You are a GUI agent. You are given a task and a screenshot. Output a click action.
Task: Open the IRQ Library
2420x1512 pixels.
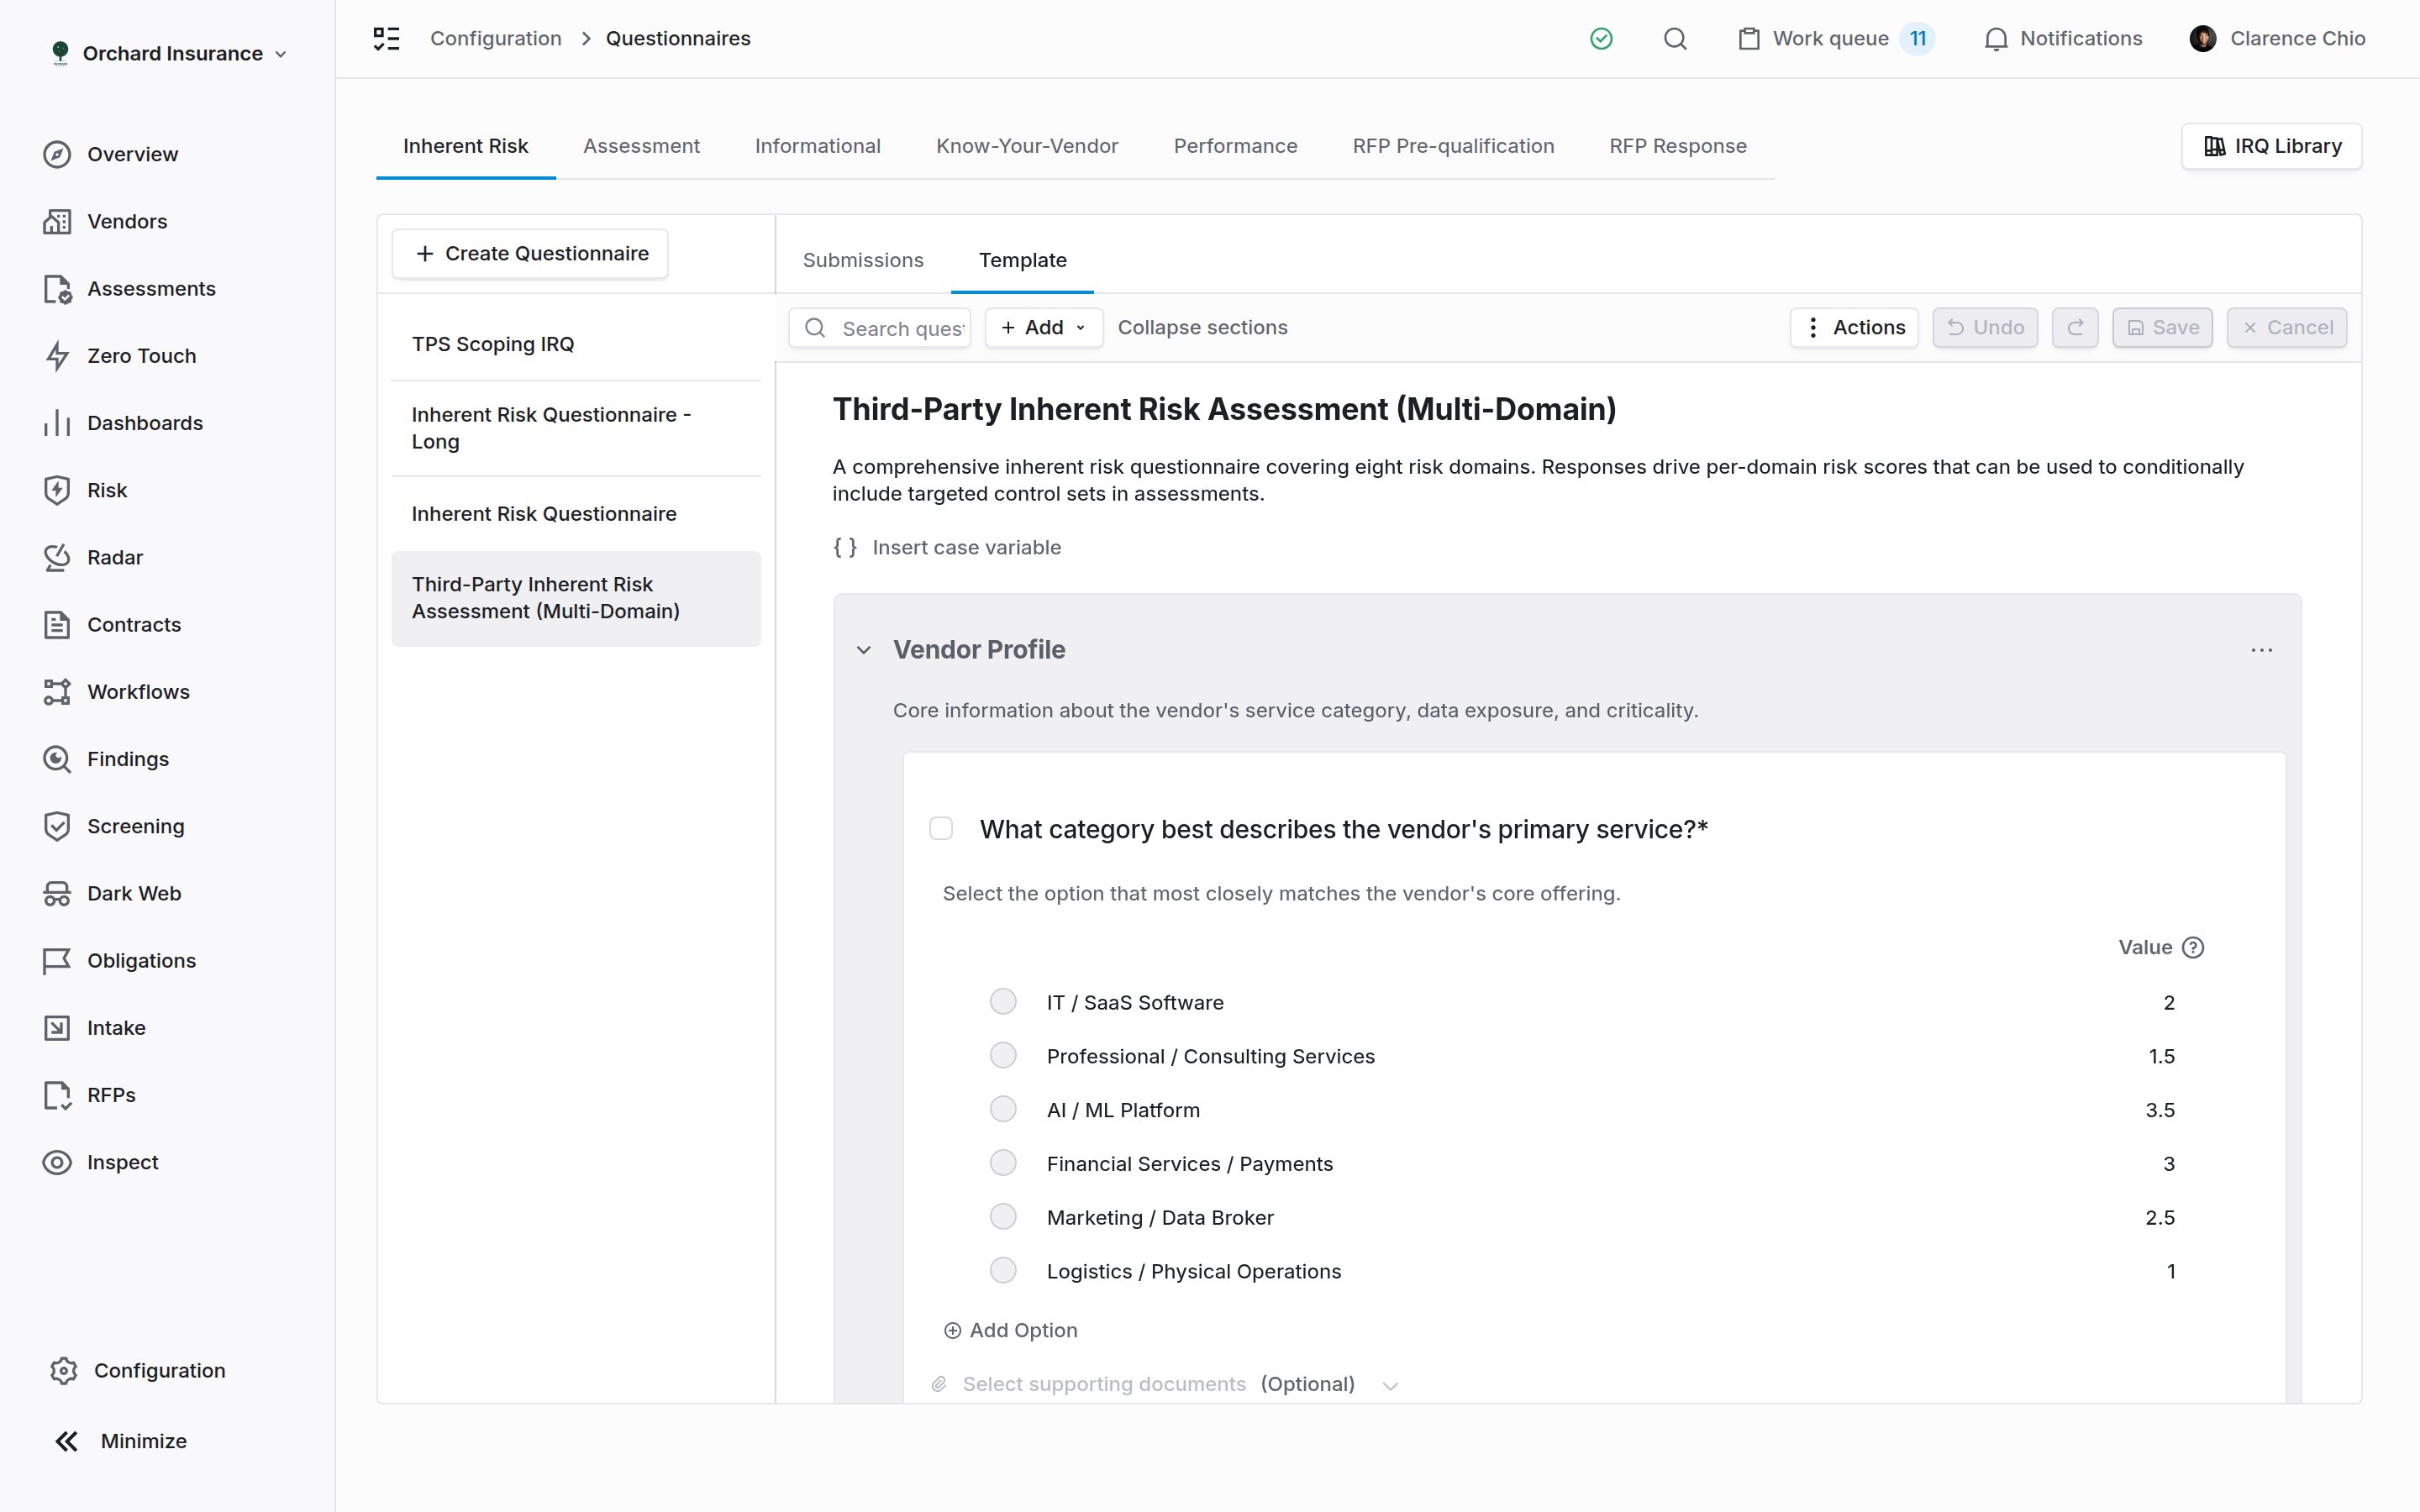[x=2271, y=146]
